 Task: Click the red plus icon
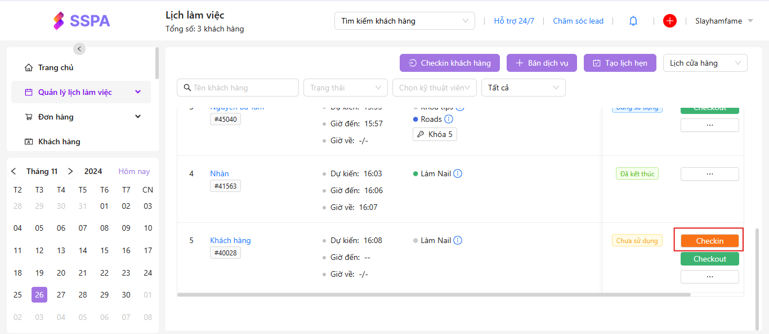[x=669, y=21]
